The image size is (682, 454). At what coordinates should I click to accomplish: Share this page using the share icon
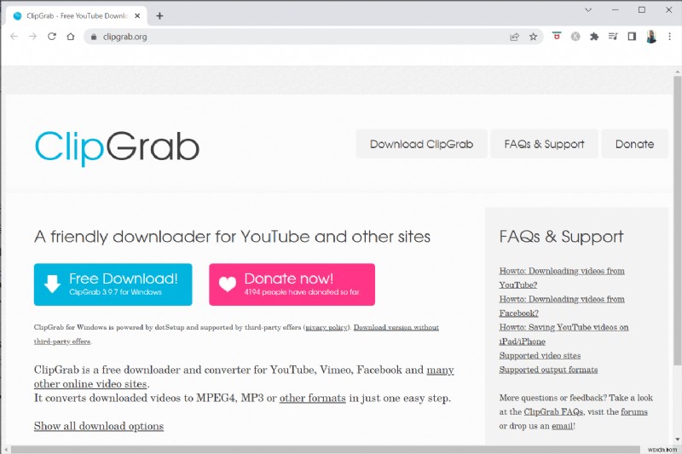tap(515, 37)
